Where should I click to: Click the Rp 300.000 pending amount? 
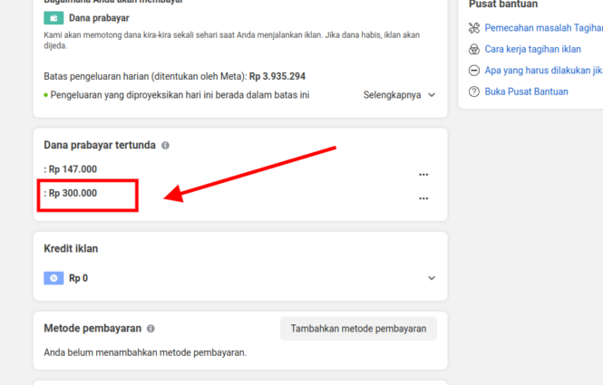71,193
